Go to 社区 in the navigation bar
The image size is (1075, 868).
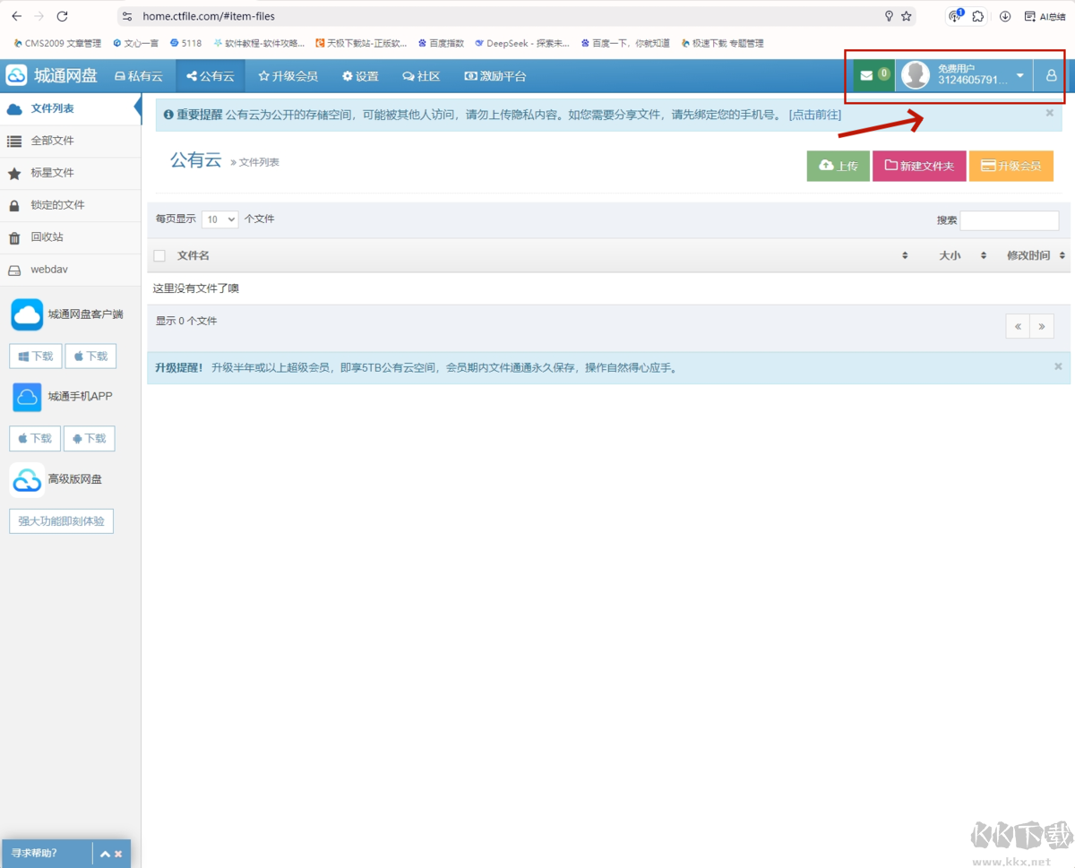(421, 76)
